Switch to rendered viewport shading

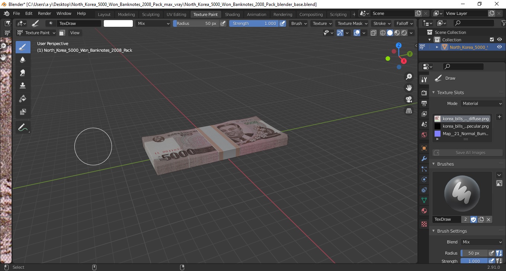pyautogui.click(x=404, y=33)
